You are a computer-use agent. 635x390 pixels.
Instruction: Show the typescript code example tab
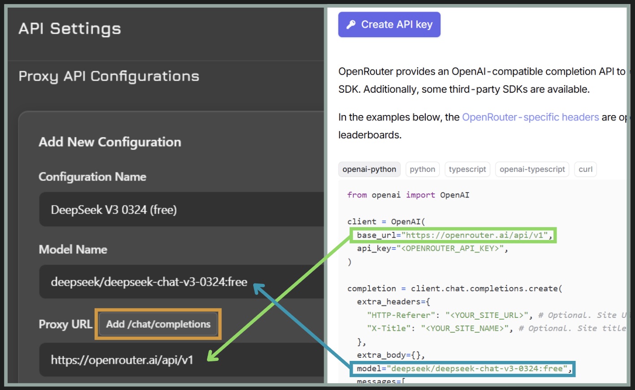pyautogui.click(x=467, y=169)
